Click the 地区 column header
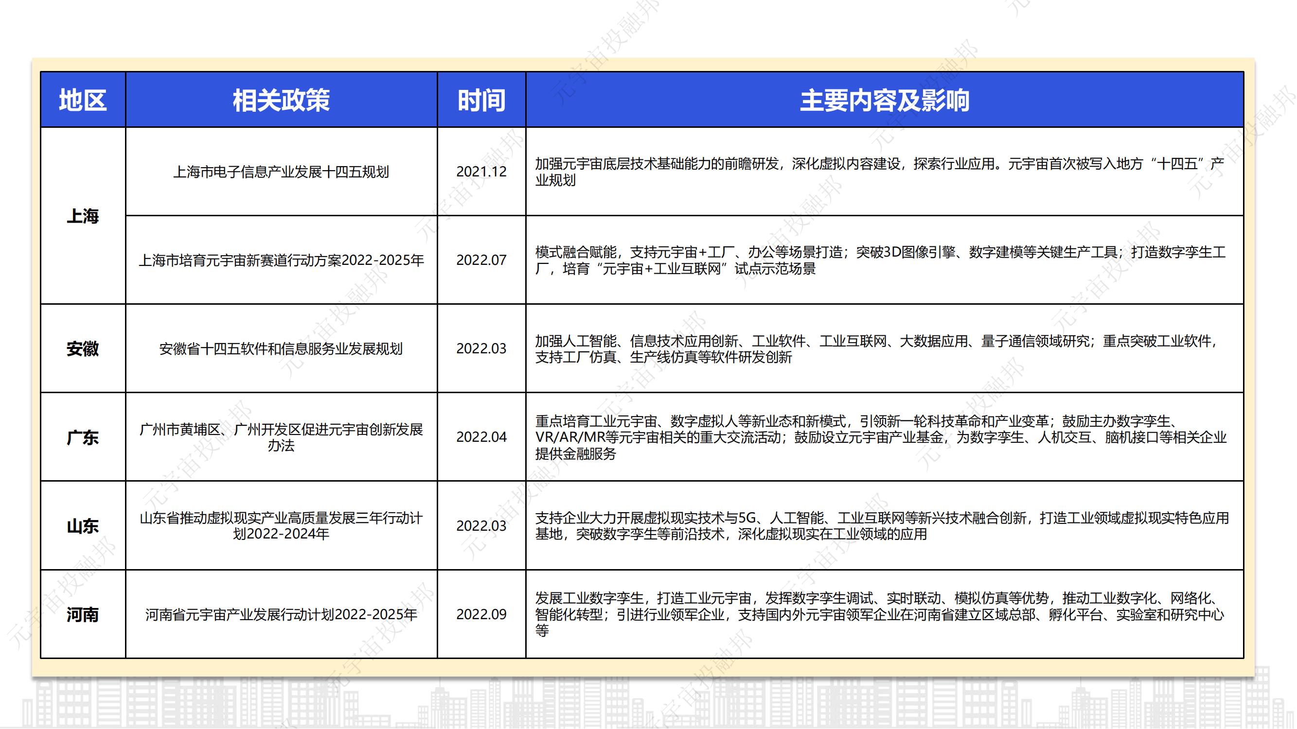The height and width of the screenshot is (729, 1297). (x=83, y=100)
